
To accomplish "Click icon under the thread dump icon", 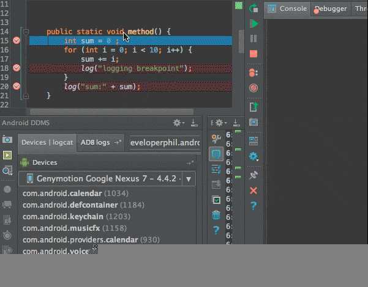I will coord(253,122).
